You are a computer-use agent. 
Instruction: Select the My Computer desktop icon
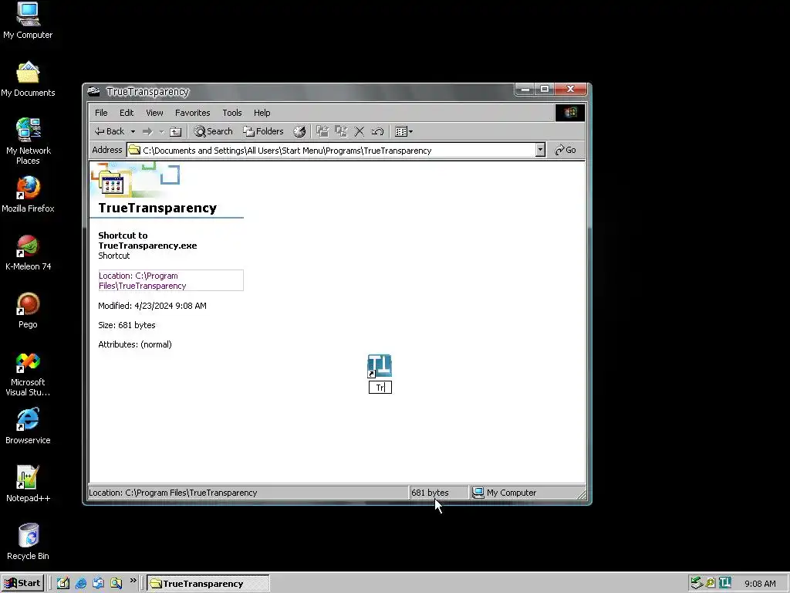(x=28, y=21)
